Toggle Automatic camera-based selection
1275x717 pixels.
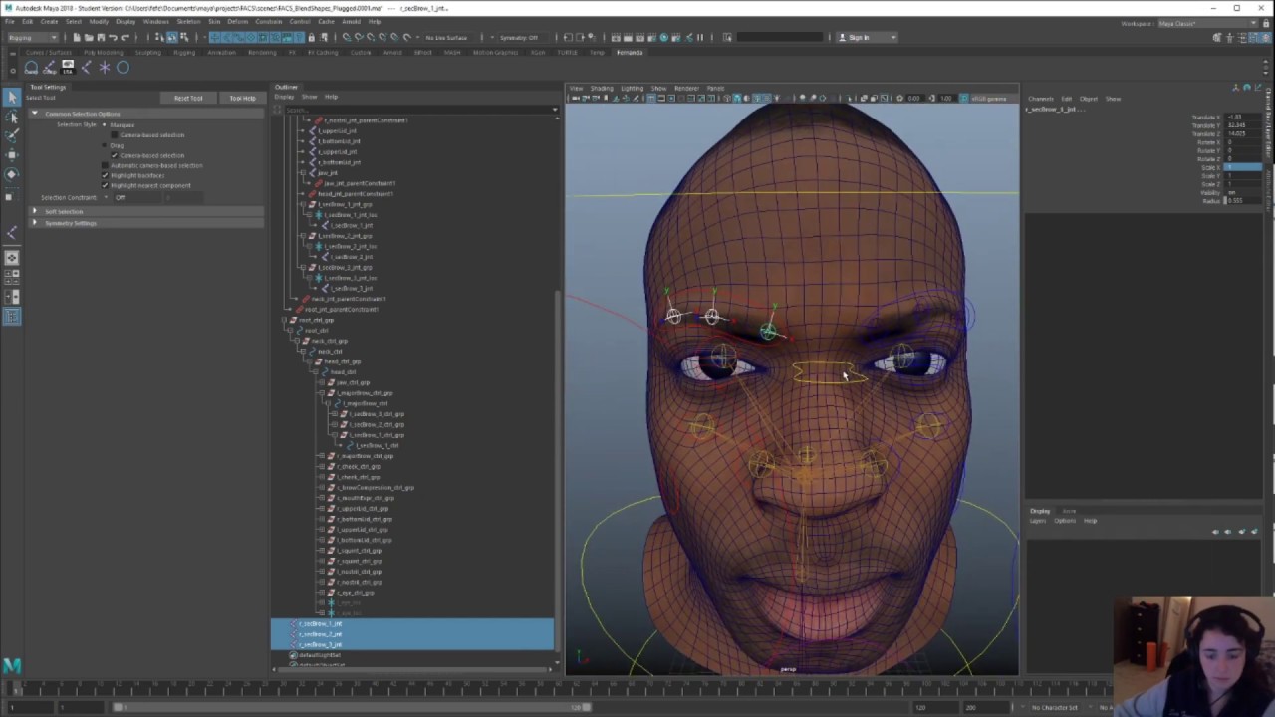coord(105,165)
